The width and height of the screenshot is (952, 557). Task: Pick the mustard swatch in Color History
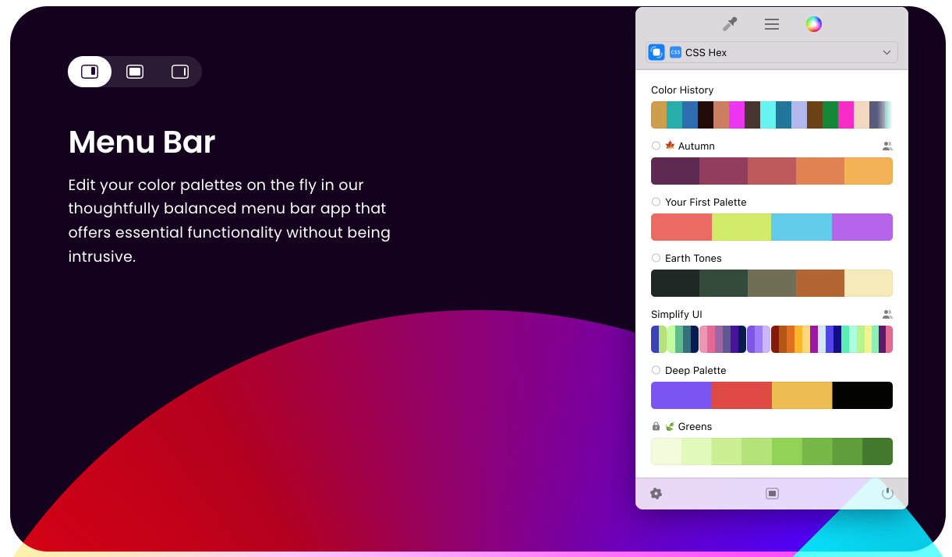pyautogui.click(x=659, y=115)
